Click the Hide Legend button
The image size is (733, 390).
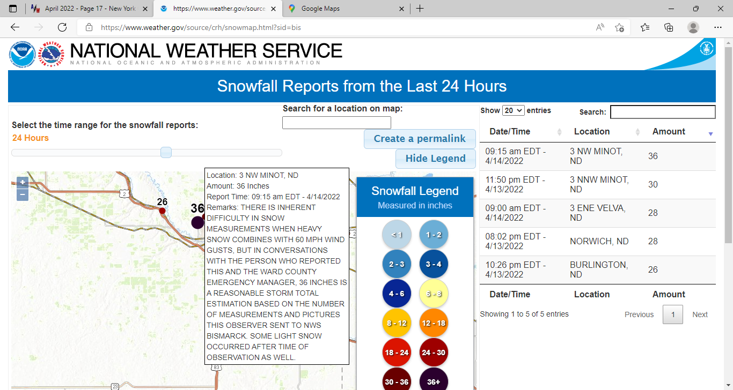pyautogui.click(x=436, y=159)
